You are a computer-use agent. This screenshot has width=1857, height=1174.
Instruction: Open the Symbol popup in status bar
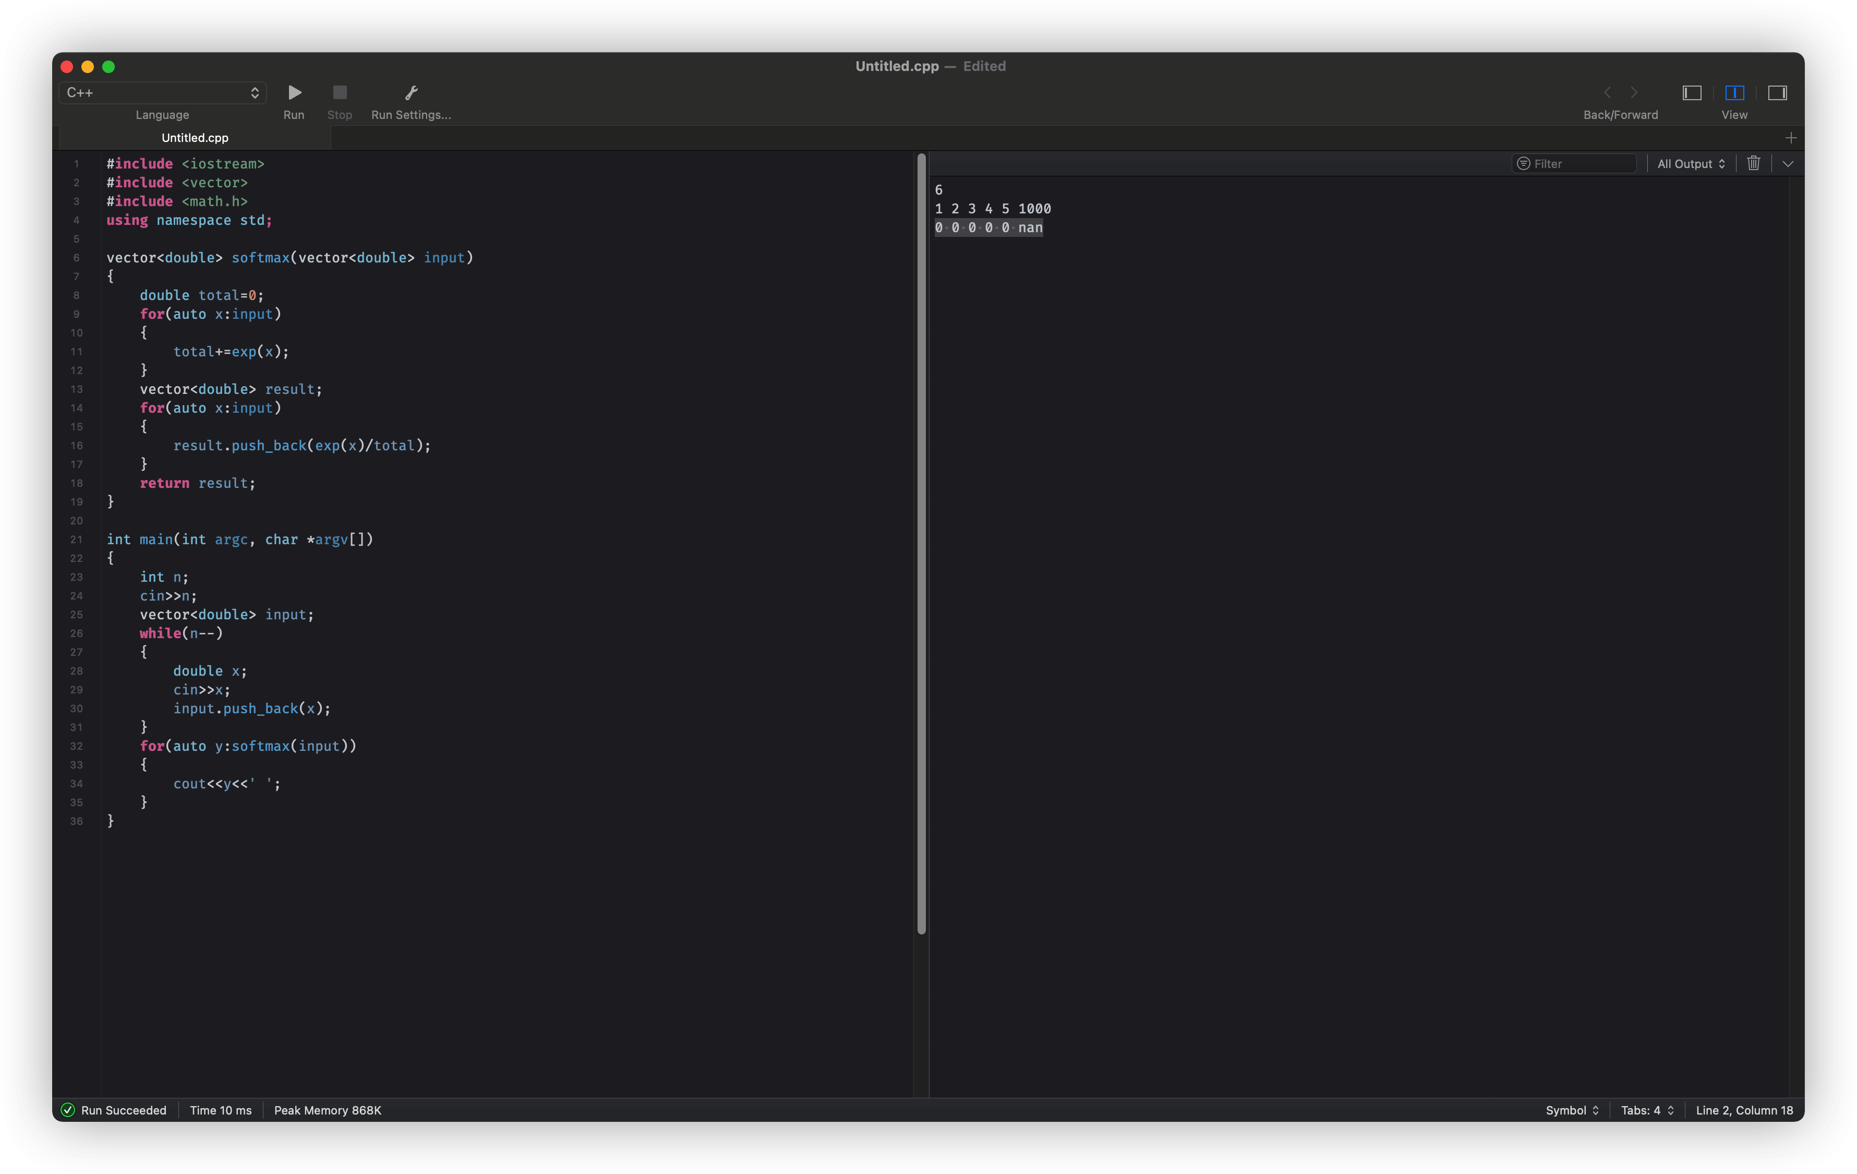[x=1572, y=1110]
